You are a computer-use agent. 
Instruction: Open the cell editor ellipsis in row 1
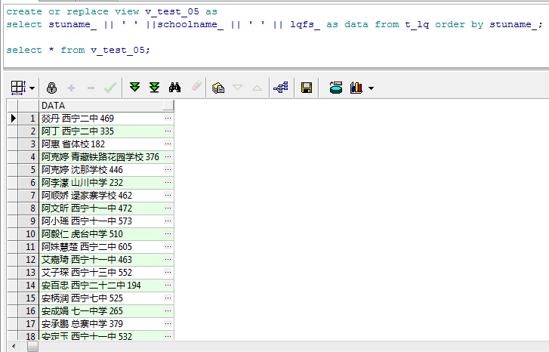tap(168, 119)
